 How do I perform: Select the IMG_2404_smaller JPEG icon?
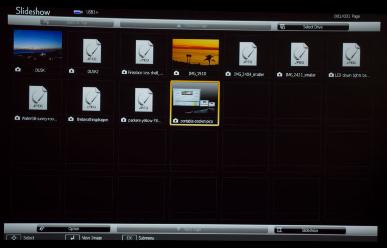coord(248,53)
